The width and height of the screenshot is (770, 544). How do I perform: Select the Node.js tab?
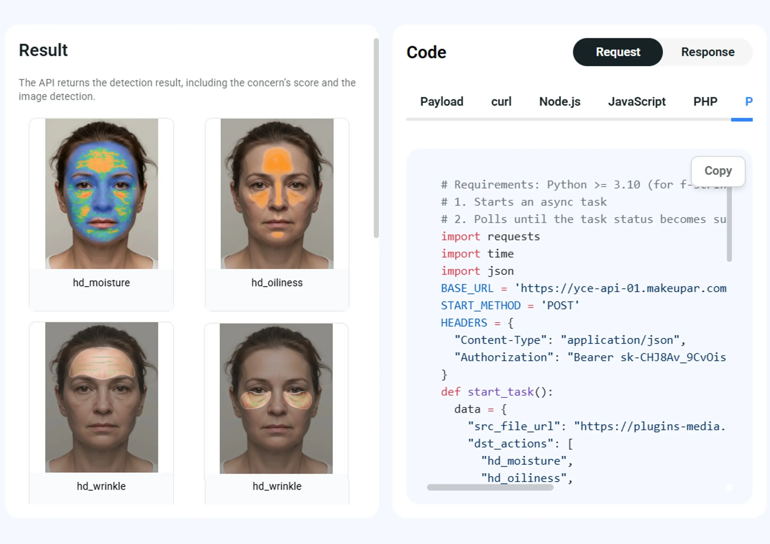pyautogui.click(x=560, y=101)
